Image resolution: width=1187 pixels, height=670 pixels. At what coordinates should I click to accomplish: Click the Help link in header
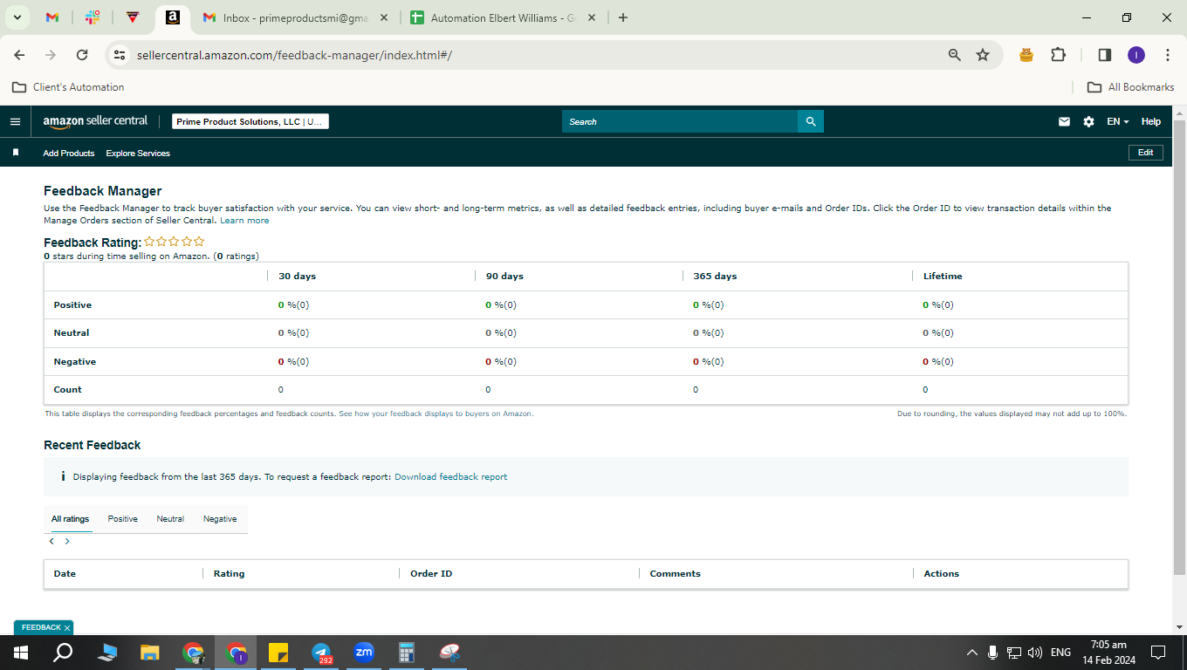(x=1151, y=121)
